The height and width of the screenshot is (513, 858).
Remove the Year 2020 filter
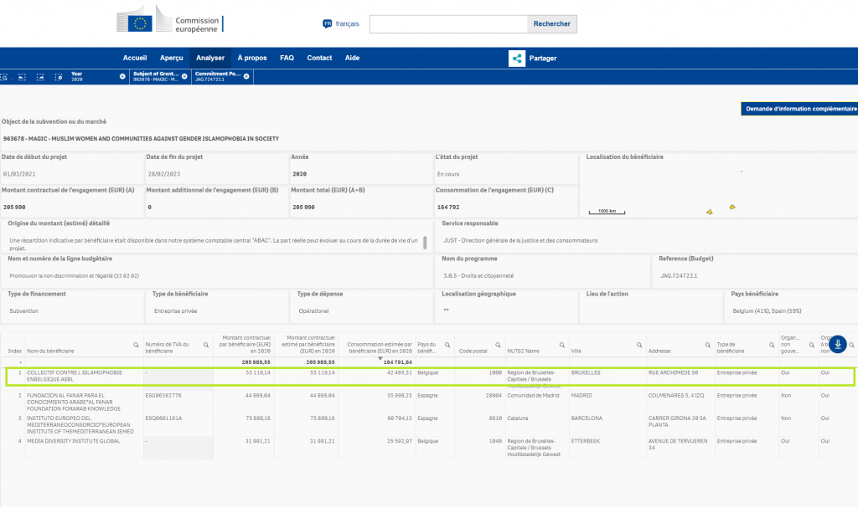point(122,76)
